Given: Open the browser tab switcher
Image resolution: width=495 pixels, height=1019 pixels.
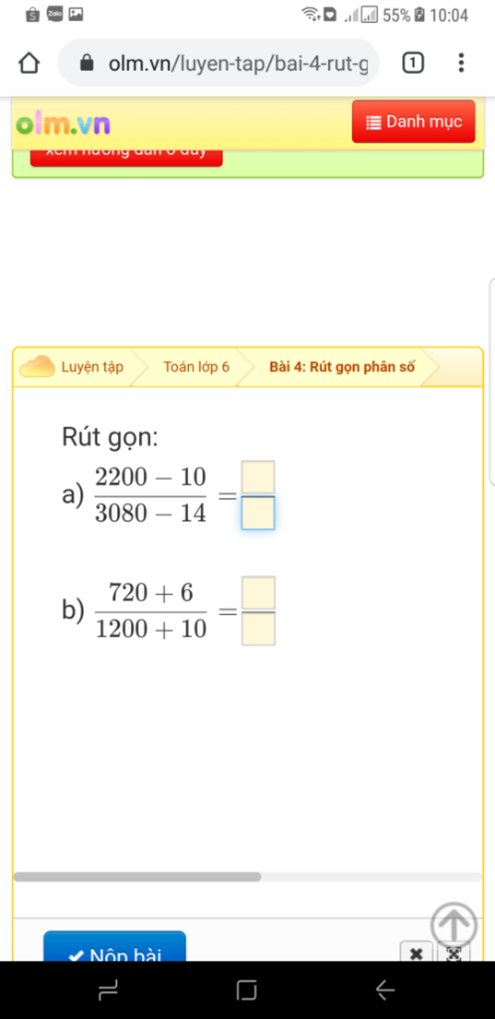Looking at the screenshot, I should (413, 63).
